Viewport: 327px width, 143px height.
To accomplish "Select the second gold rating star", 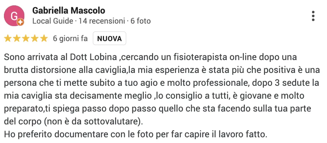I will pyautogui.click(x=17, y=39).
